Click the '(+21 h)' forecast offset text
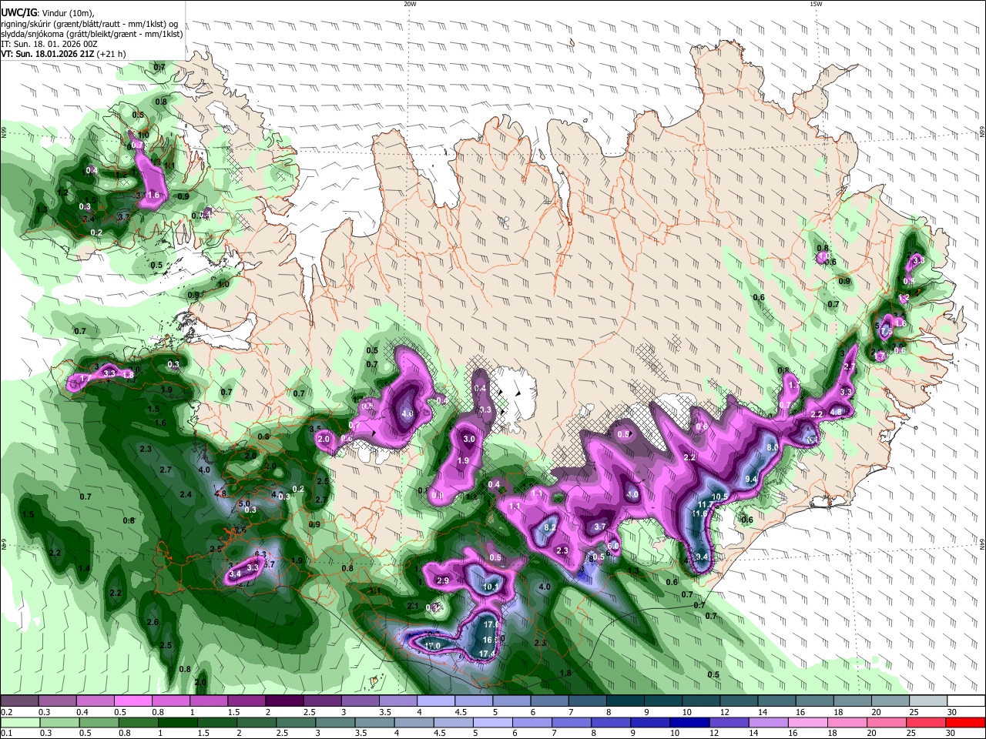Screen dimensions: 986x739 pos(112,55)
